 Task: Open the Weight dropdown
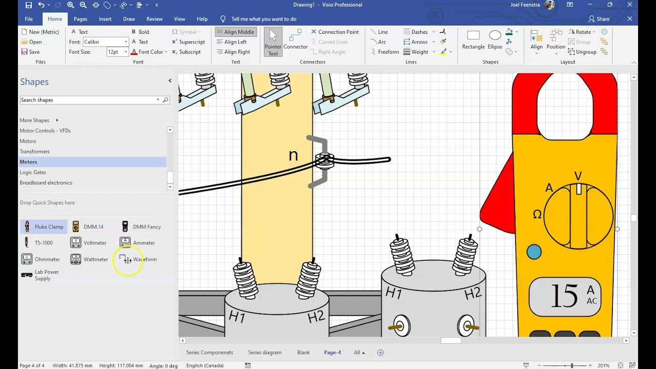[x=419, y=52]
